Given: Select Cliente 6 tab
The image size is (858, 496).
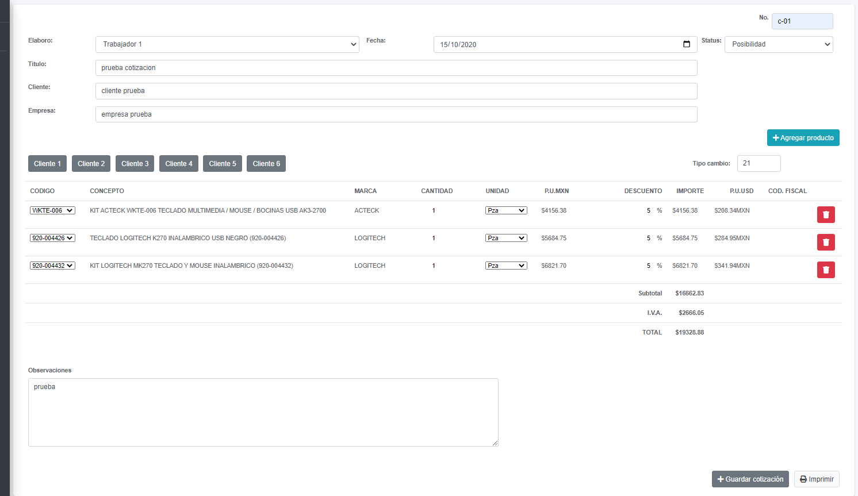Looking at the screenshot, I should pyautogui.click(x=266, y=163).
